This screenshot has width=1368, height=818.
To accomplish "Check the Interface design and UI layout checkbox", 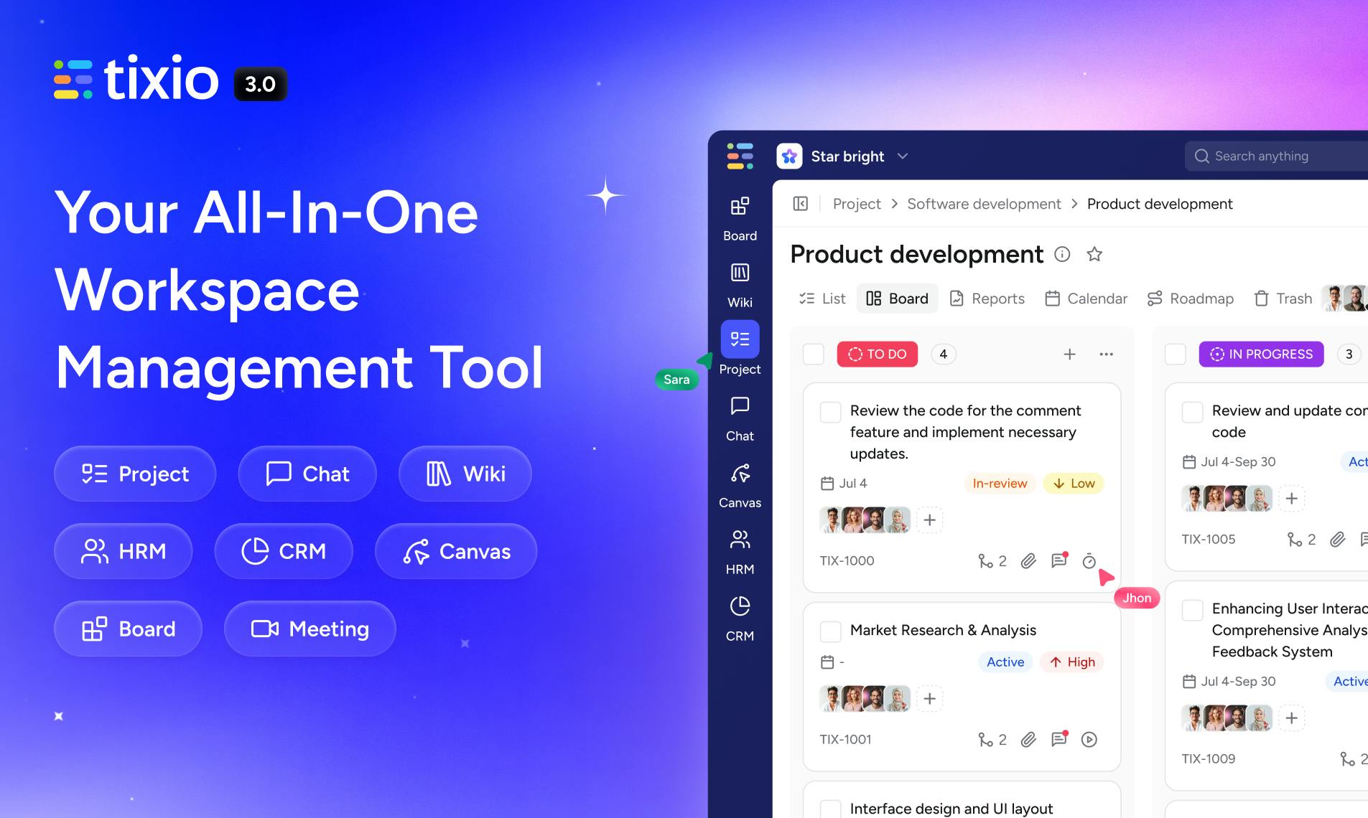I will coord(831,809).
